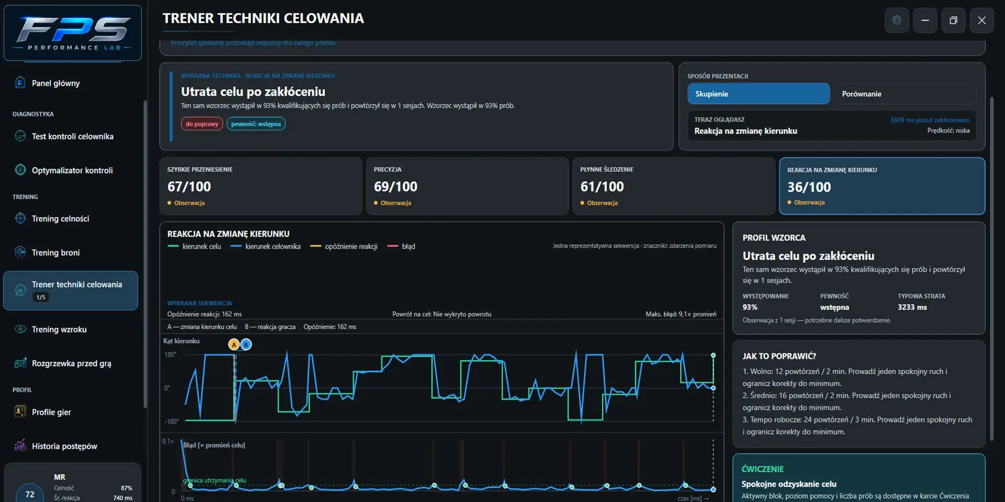Click the 'JAK TO POPRAWIĆ?' heading
The image size is (1005, 502).
(779, 356)
